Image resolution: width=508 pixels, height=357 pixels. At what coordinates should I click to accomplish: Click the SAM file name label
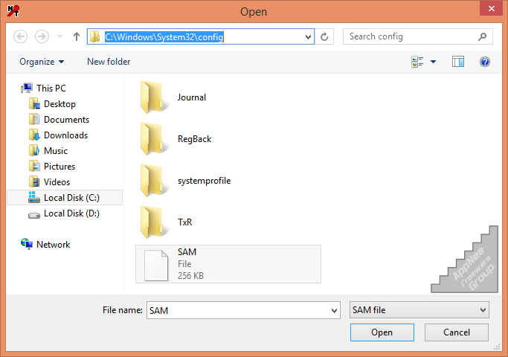pos(187,251)
